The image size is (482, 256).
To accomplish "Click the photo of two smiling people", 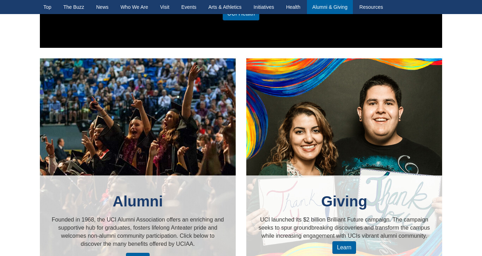I will coord(344,117).
